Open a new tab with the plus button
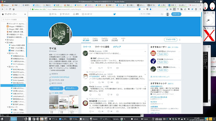This screenshot has width=216, height=121. [200, 5]
